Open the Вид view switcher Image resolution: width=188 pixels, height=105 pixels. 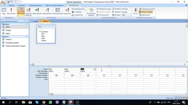[4, 12]
